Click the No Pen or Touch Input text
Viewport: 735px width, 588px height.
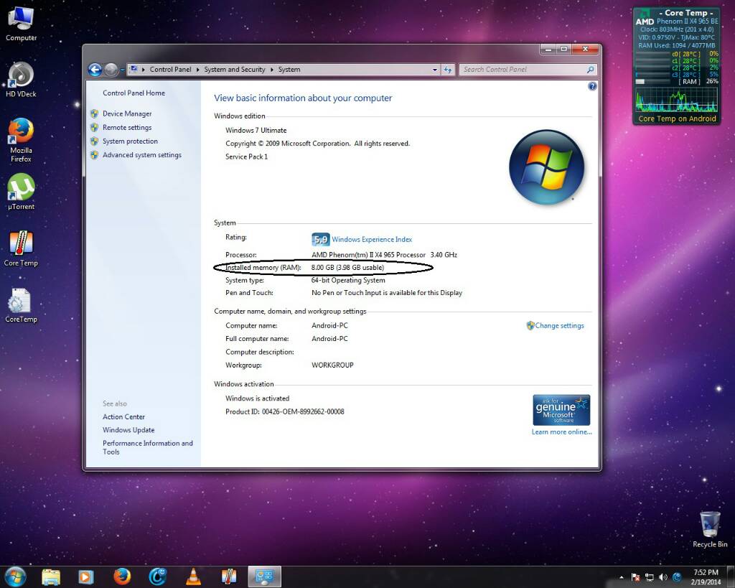[x=387, y=293]
